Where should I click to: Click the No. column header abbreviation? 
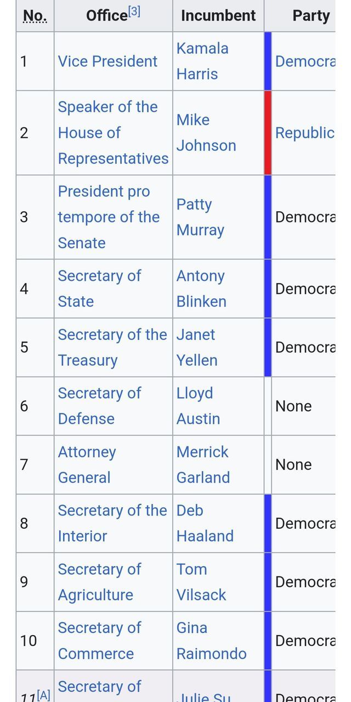coord(35,16)
